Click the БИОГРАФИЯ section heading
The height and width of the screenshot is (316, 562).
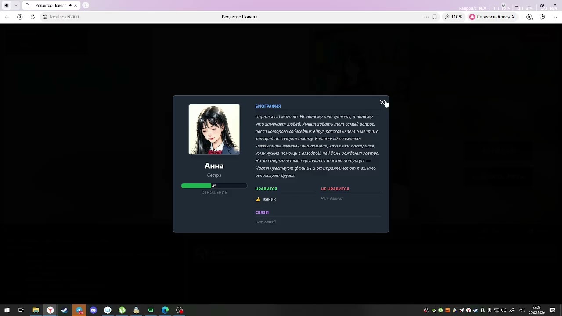coord(268,106)
